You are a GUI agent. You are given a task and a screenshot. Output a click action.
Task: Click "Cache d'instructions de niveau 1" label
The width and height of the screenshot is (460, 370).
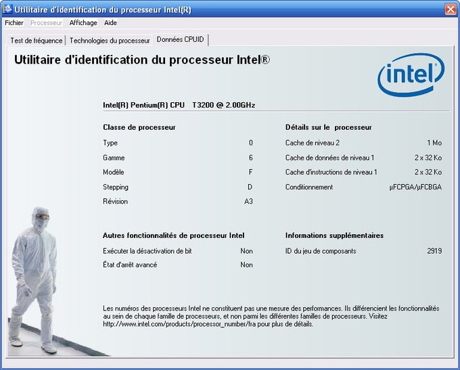(x=331, y=172)
